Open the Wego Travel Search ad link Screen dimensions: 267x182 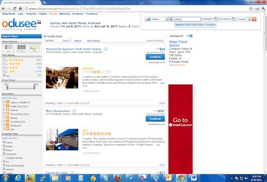point(178,44)
